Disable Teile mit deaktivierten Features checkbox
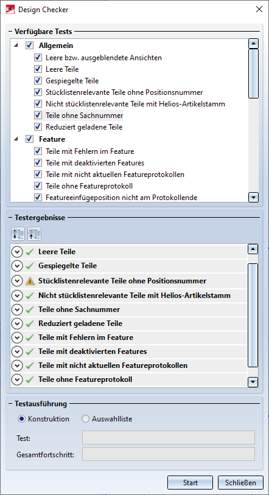269x495 pixels. [x=38, y=163]
